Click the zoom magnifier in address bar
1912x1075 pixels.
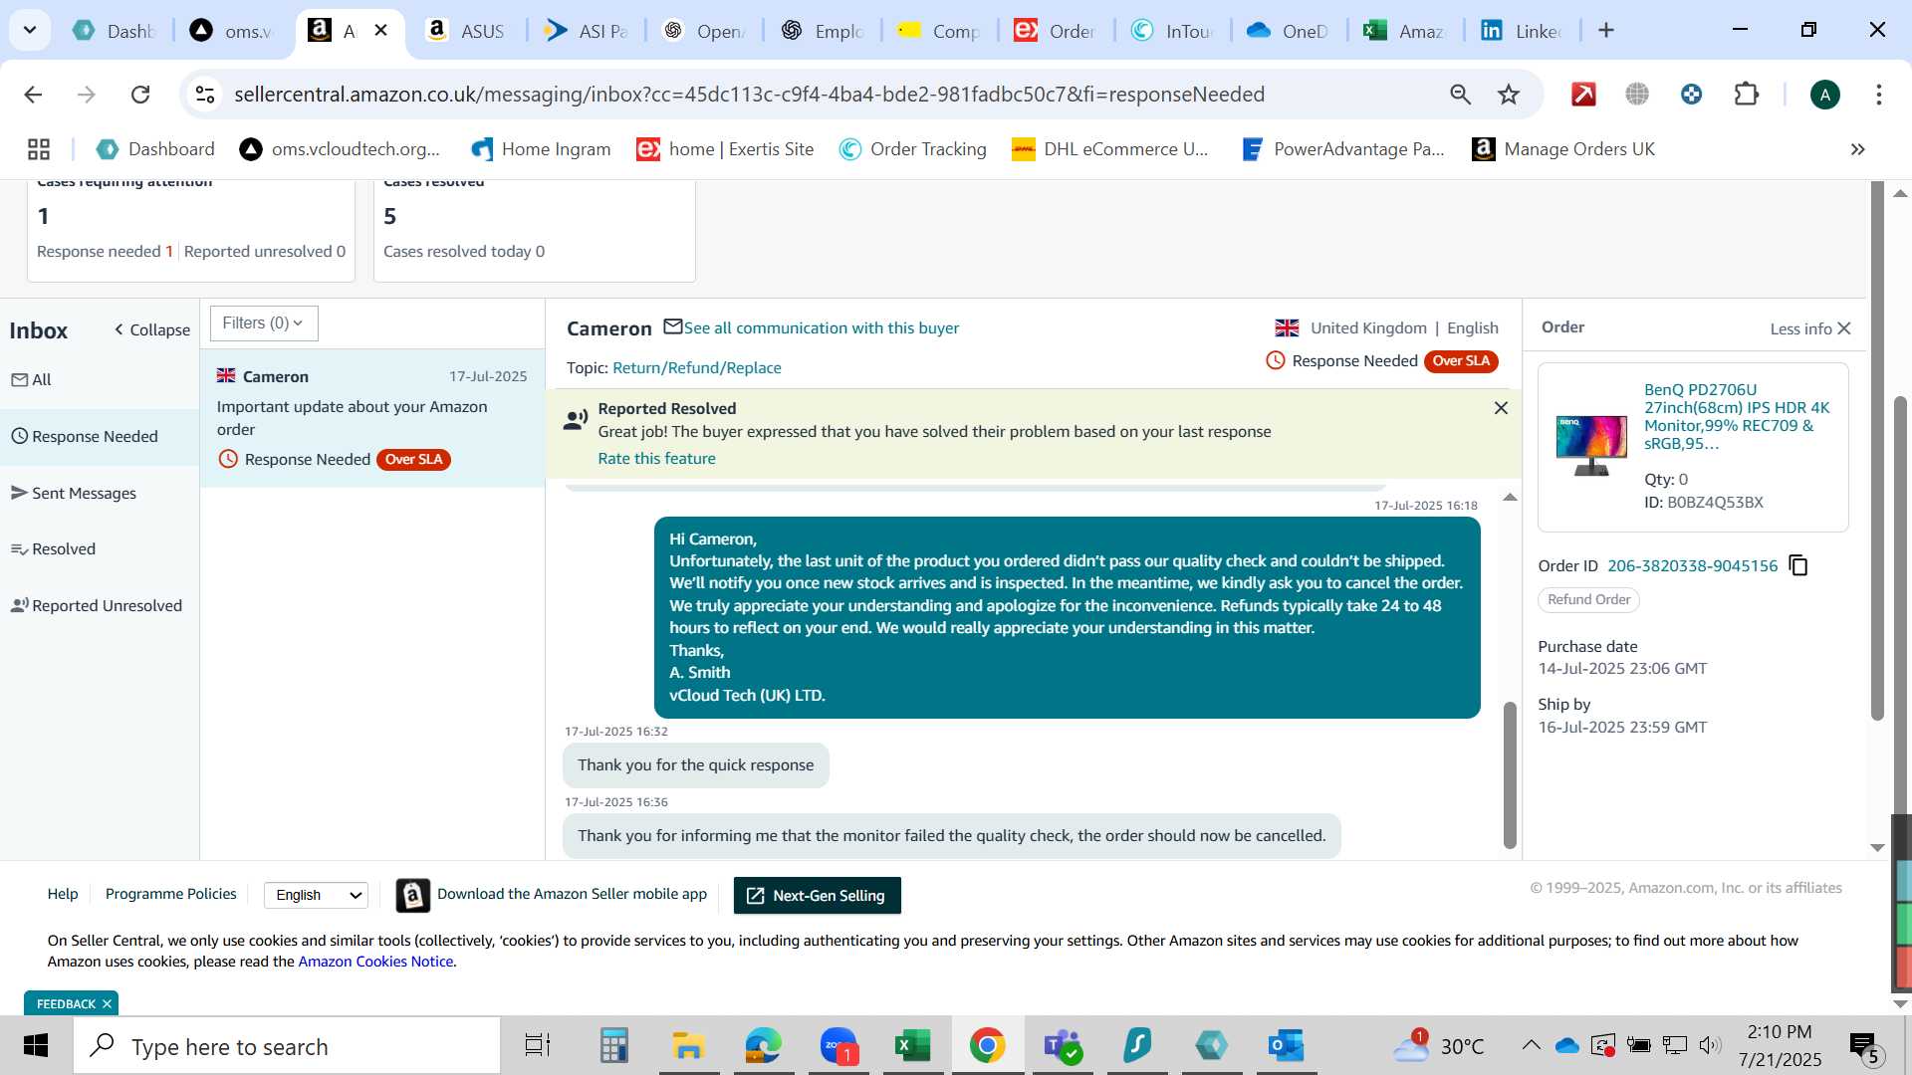[x=1460, y=95]
